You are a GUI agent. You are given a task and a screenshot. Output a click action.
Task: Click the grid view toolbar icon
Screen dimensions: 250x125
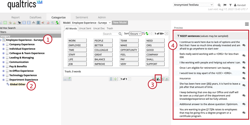pos(38,23)
